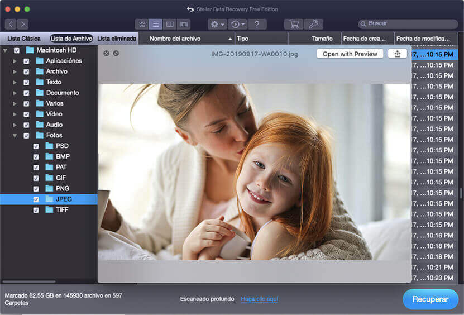This screenshot has height=315, width=464.
Task: Uncheck the JPEG folder checkbox
Action: point(36,199)
